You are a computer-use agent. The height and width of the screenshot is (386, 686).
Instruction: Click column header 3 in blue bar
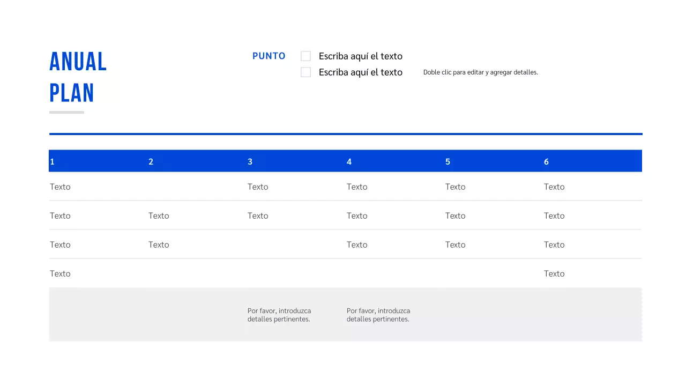(250, 162)
